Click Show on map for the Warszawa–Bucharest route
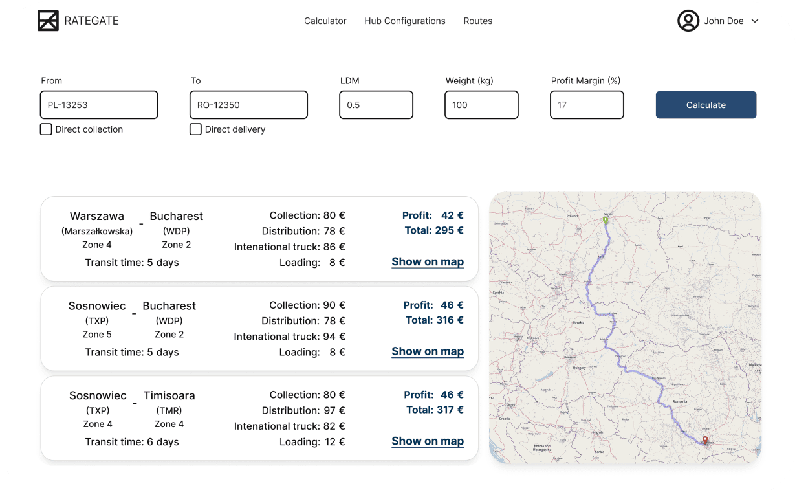Screen dimensions: 797x497 [x=428, y=261]
